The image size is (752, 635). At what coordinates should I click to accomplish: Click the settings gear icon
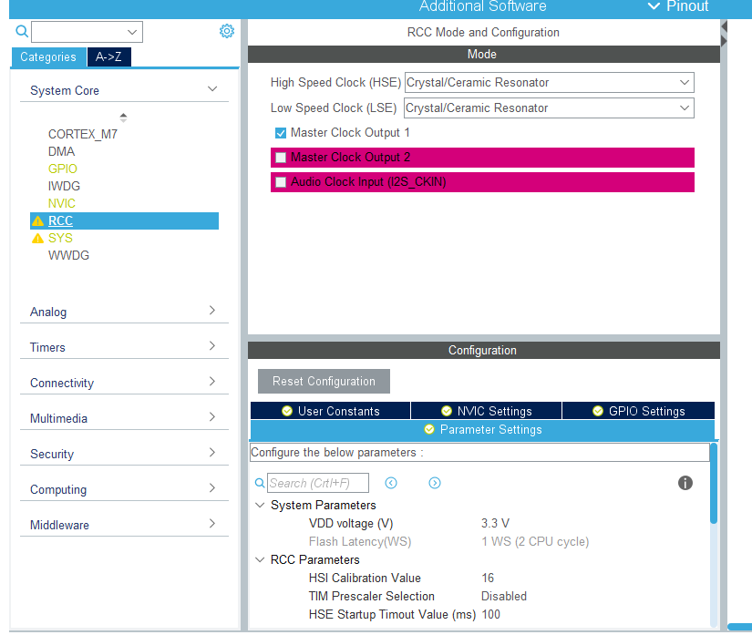click(x=227, y=32)
